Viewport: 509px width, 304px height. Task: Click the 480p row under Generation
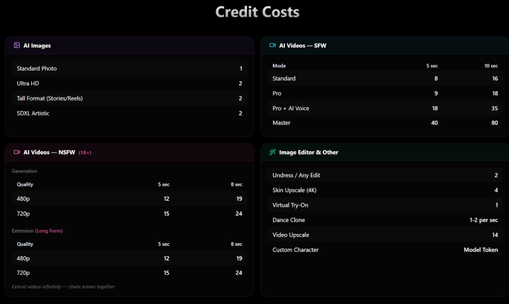click(x=129, y=199)
